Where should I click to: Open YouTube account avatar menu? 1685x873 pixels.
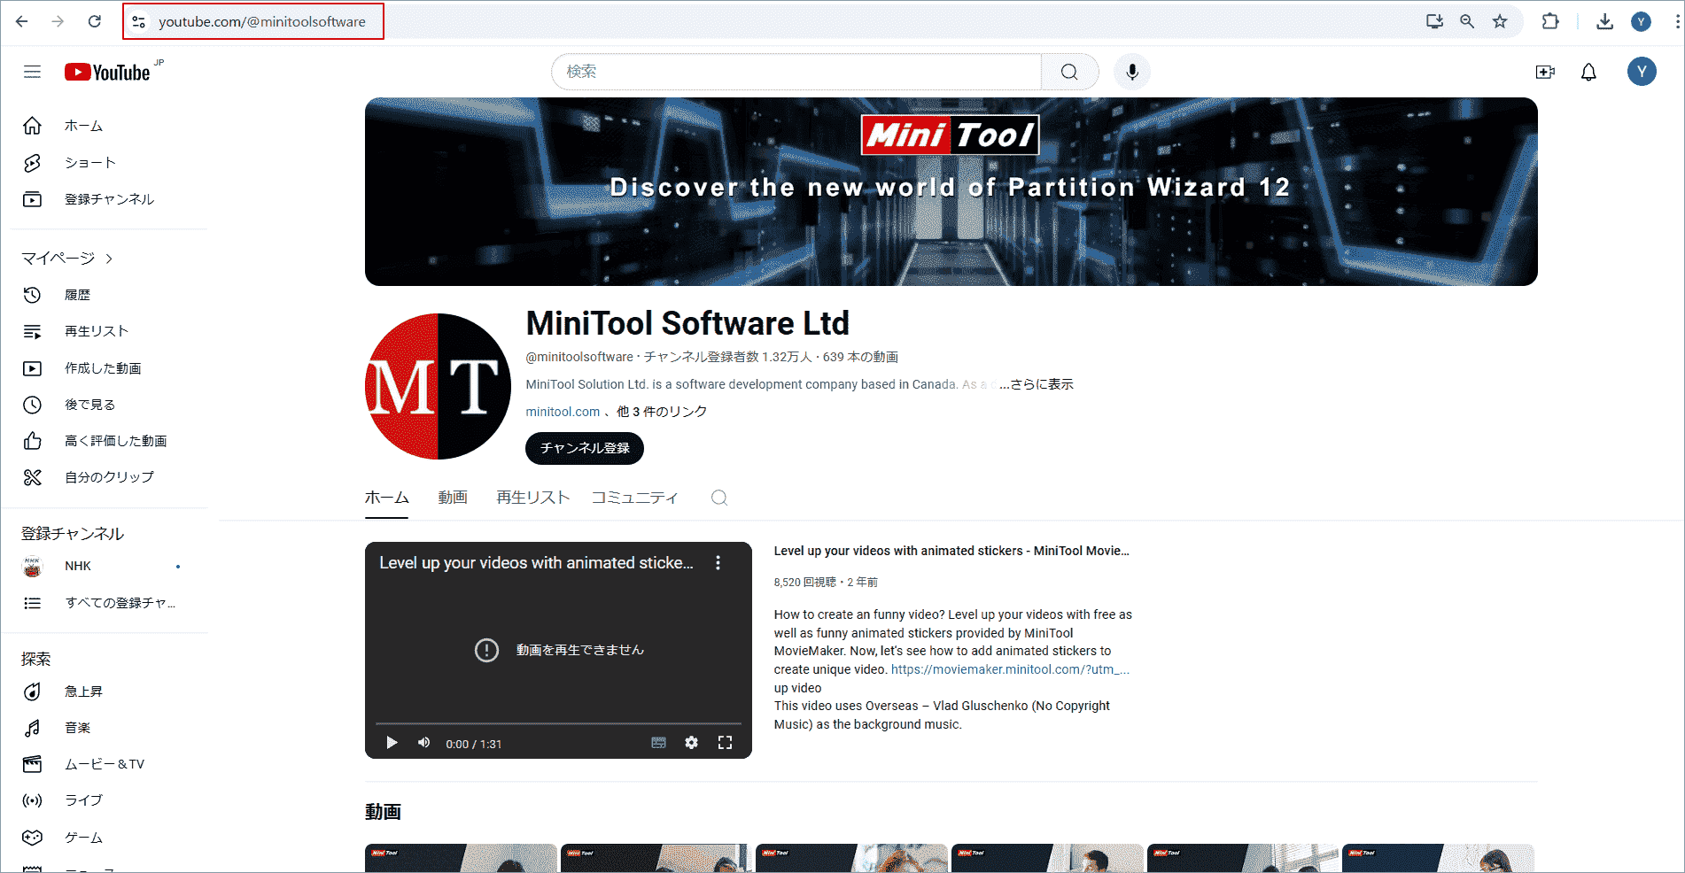[1642, 72]
